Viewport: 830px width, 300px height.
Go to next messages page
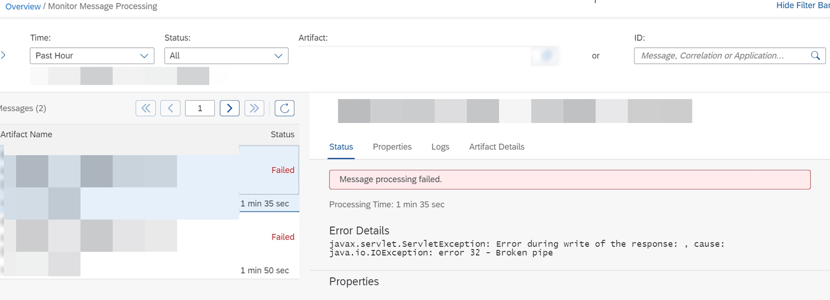(x=229, y=108)
